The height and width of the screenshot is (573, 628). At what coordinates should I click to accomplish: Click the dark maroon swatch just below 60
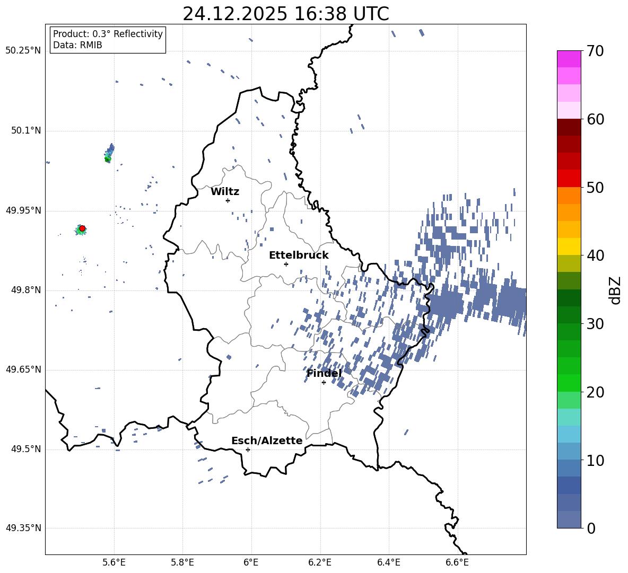(x=569, y=127)
